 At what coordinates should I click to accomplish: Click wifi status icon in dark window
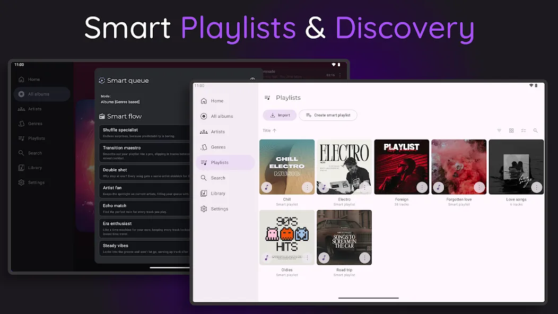tap(334, 65)
